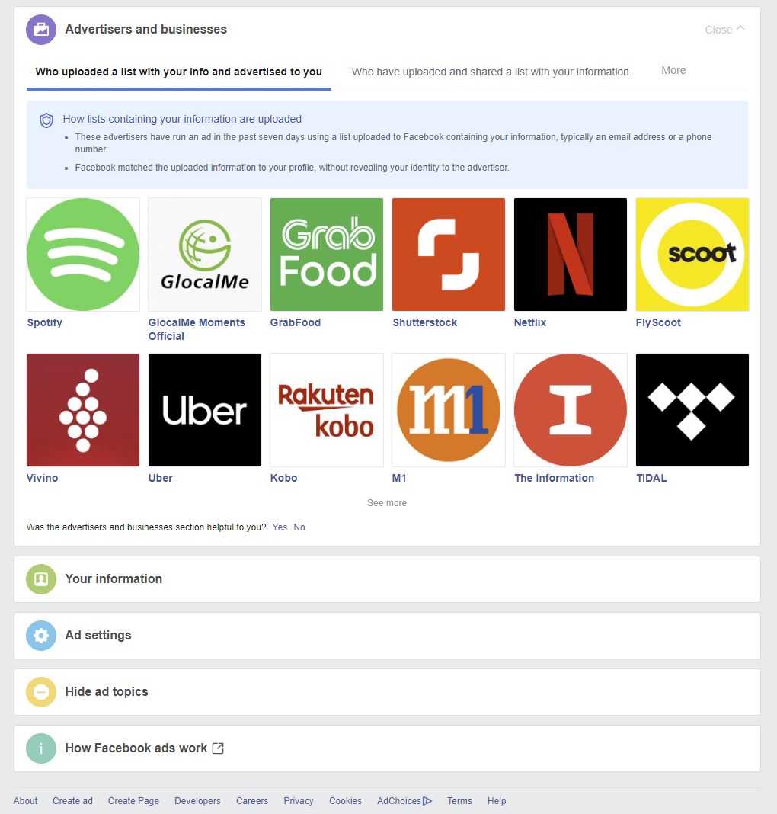Open the Uber advertiser logo

click(205, 410)
